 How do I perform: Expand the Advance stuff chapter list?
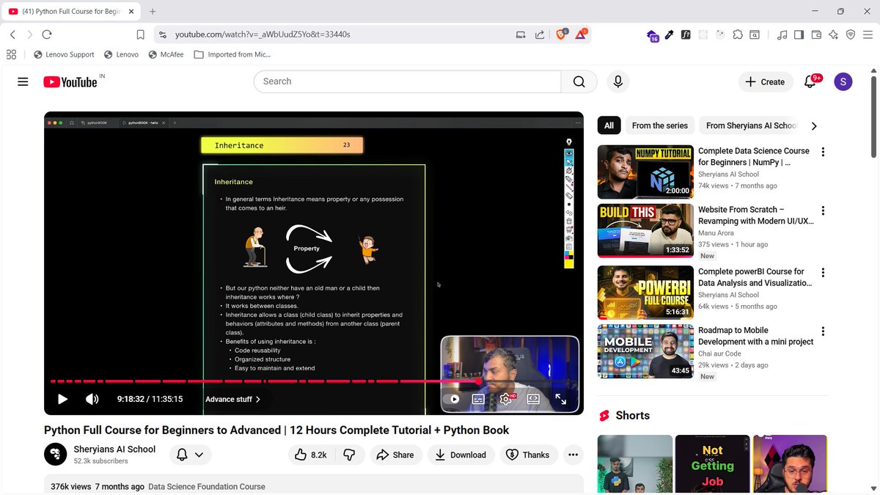tap(233, 399)
